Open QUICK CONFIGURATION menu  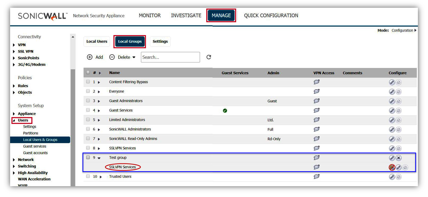tap(271, 16)
